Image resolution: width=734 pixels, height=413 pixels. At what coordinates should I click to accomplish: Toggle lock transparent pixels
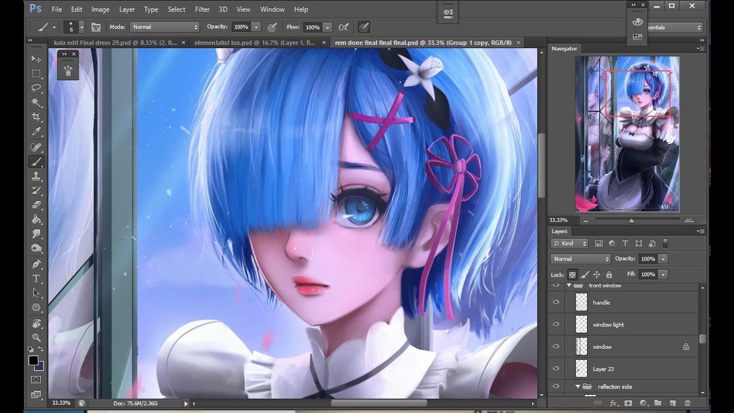click(572, 275)
